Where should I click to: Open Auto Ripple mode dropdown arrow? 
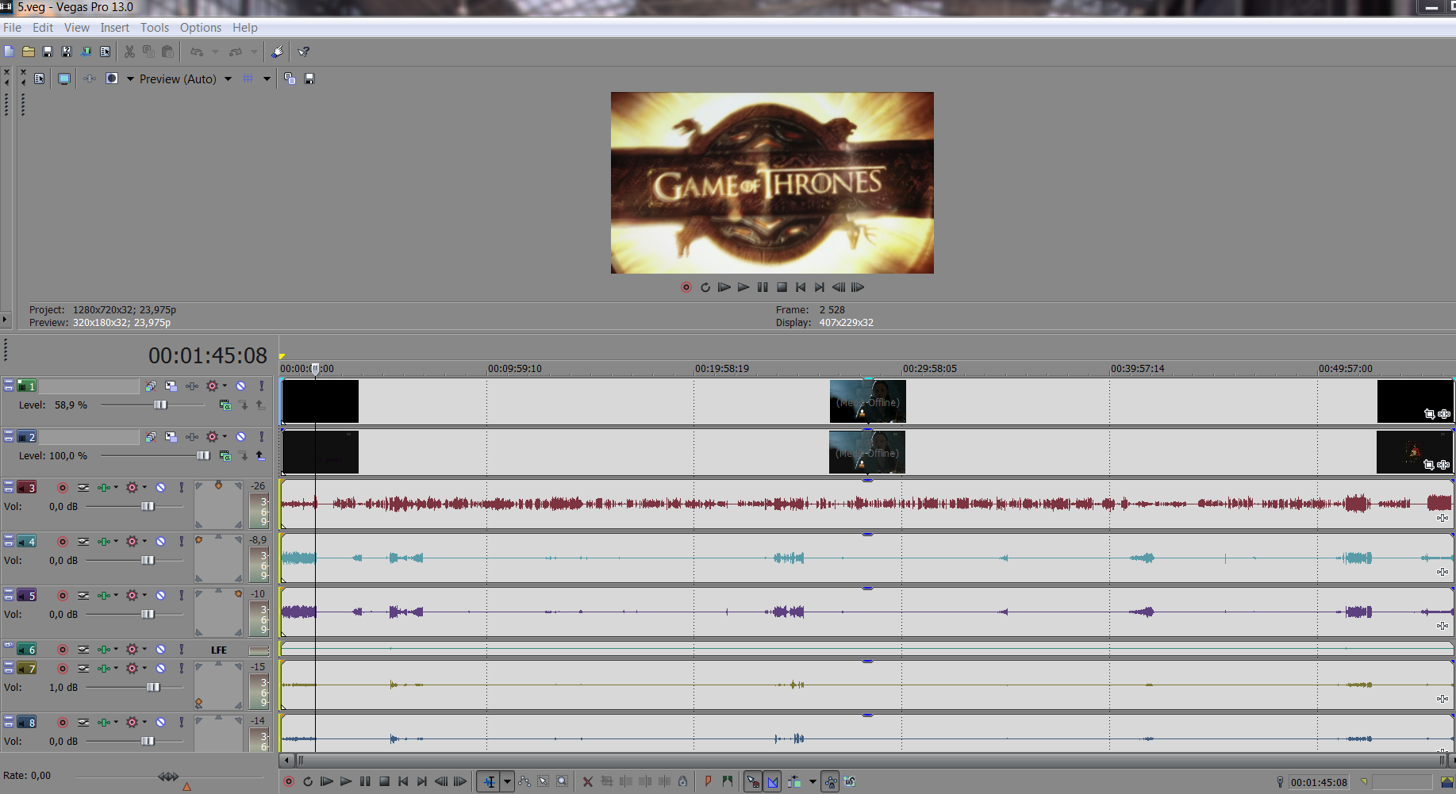(813, 781)
